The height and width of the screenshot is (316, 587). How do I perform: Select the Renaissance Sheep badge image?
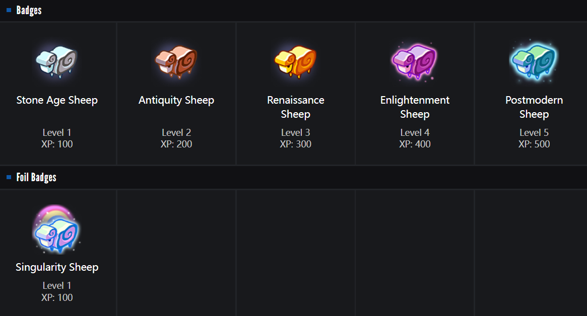click(295, 61)
